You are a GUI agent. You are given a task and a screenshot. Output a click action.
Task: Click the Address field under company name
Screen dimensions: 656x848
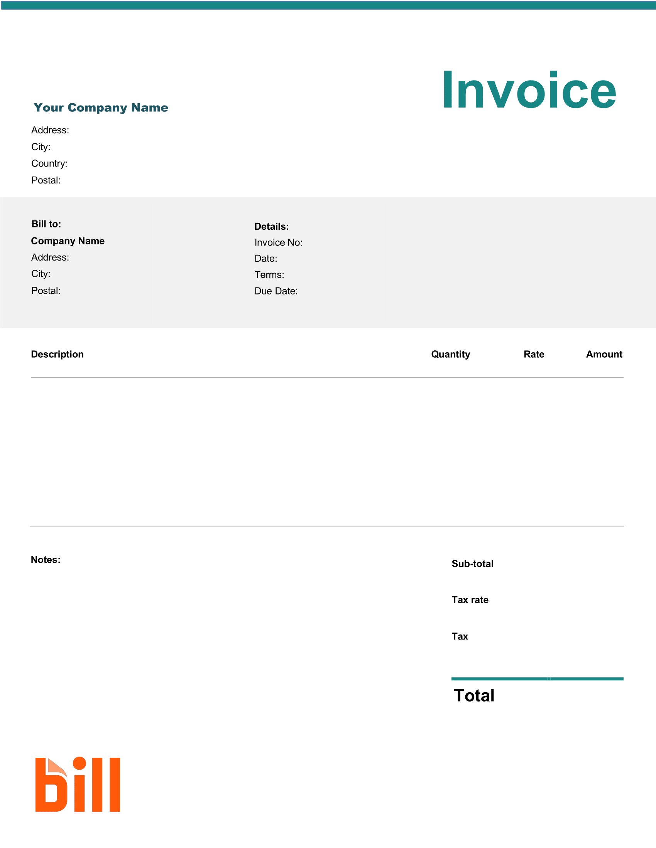[50, 130]
